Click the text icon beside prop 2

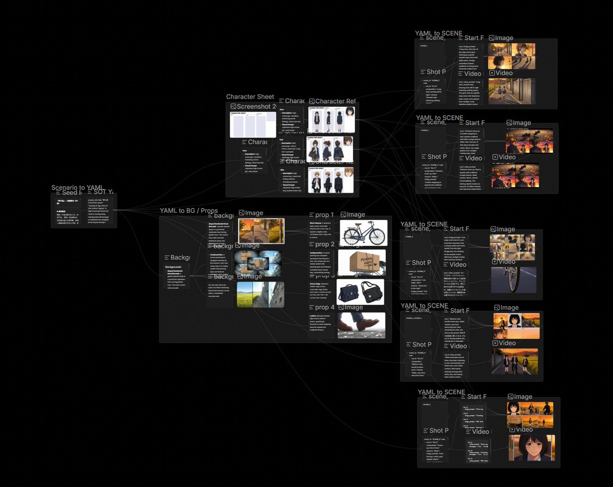[311, 245]
